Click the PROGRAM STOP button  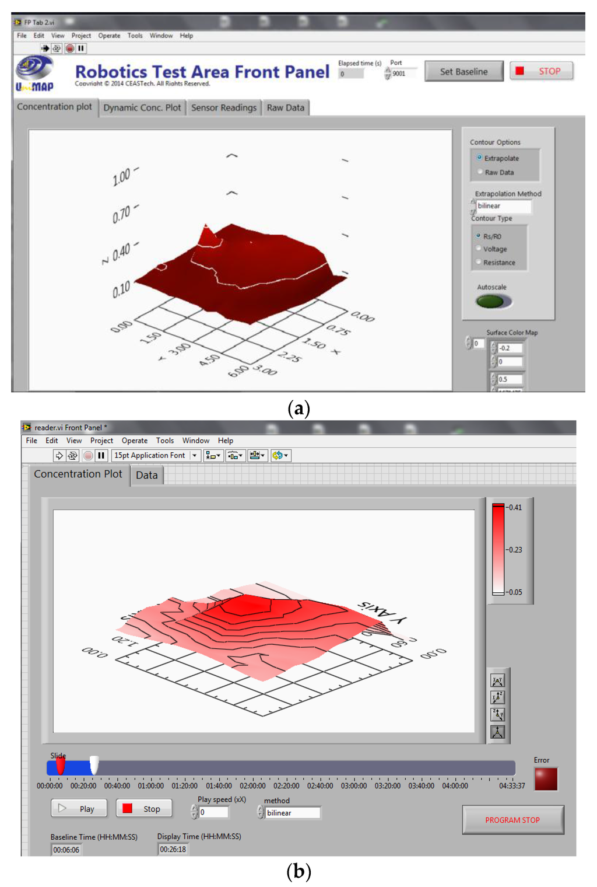pos(513,820)
